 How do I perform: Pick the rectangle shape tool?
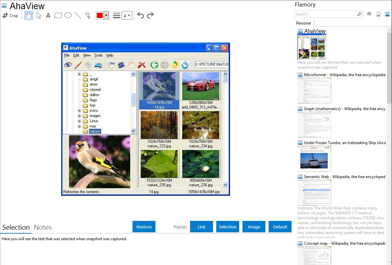(58, 15)
